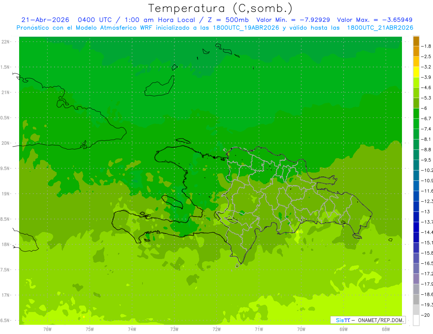Click Gonâve island outline in the bay
Viewport: 433px width, 334px height.
pos(172,202)
